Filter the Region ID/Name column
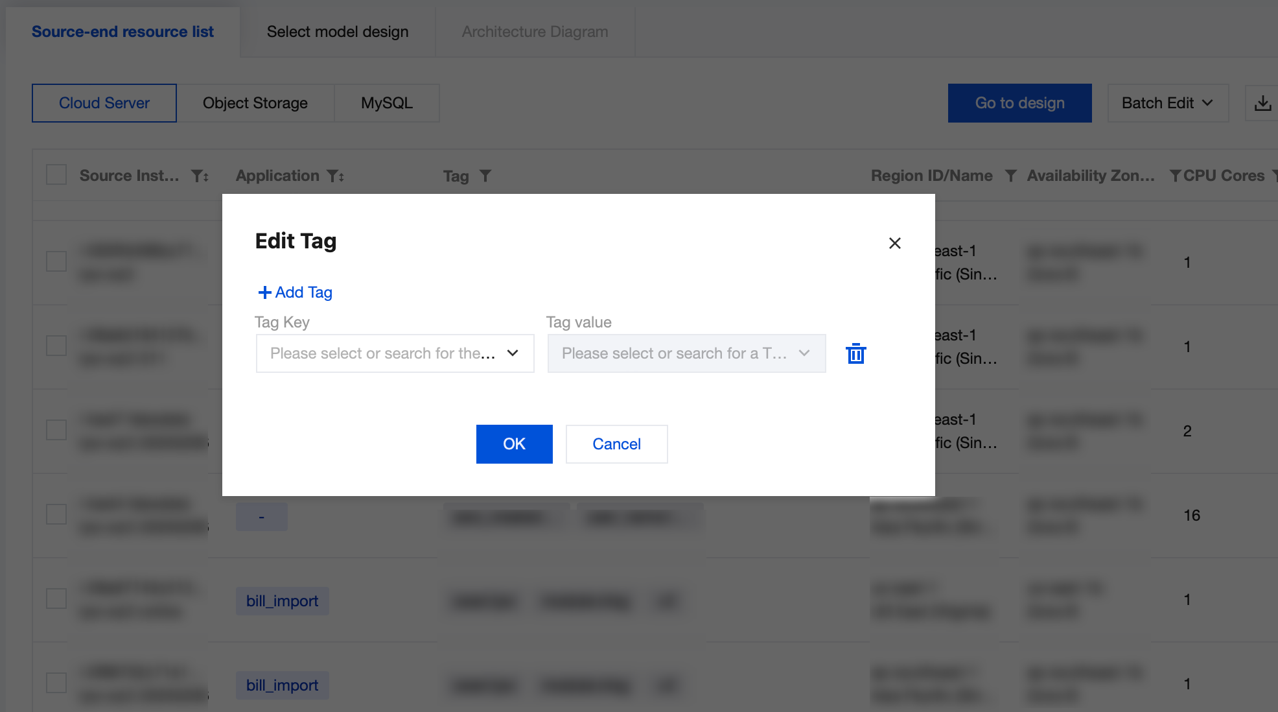 1010,176
